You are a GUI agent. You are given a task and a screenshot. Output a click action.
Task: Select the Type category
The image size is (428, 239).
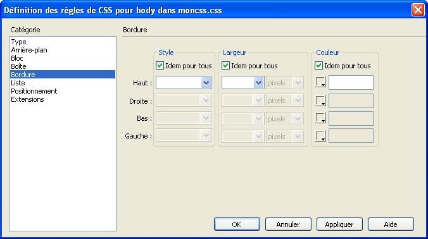point(63,42)
